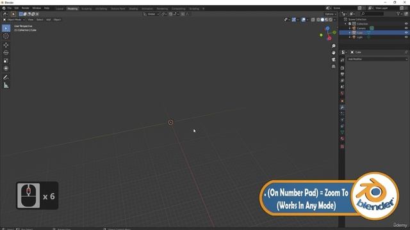Open the World properties tab icon
Image resolution: width=410 pixels, height=230 pixels.
[x=342, y=93]
